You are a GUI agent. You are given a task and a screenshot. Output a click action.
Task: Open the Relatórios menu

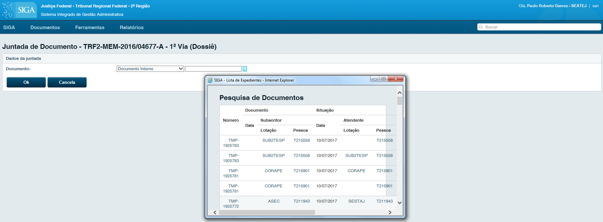[132, 28]
